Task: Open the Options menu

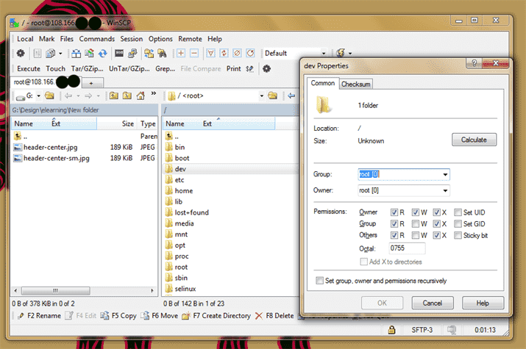Action: tap(160, 39)
